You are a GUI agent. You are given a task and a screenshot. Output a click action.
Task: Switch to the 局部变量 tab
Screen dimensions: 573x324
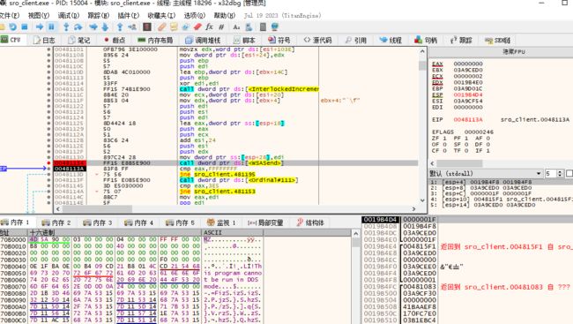[265, 222]
